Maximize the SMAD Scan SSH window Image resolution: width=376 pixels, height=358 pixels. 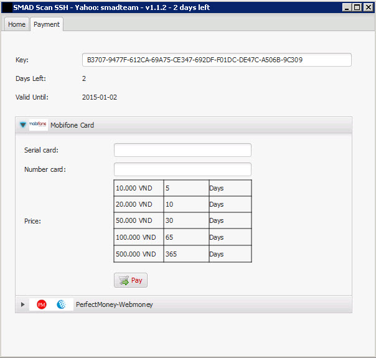click(357, 7)
